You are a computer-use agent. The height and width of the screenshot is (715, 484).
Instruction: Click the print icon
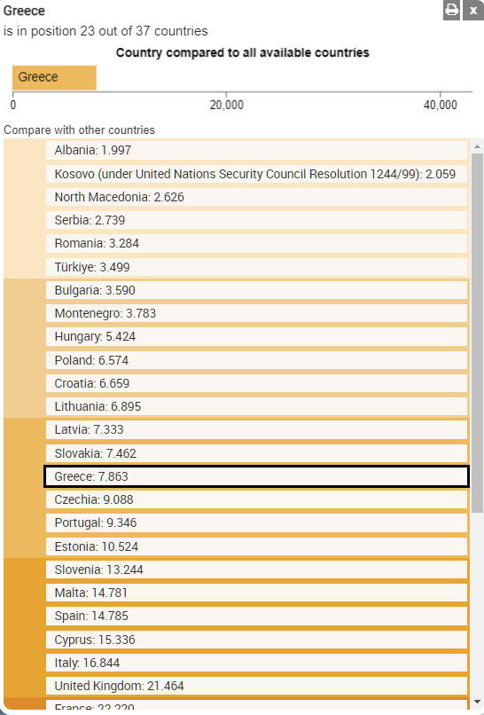click(451, 10)
